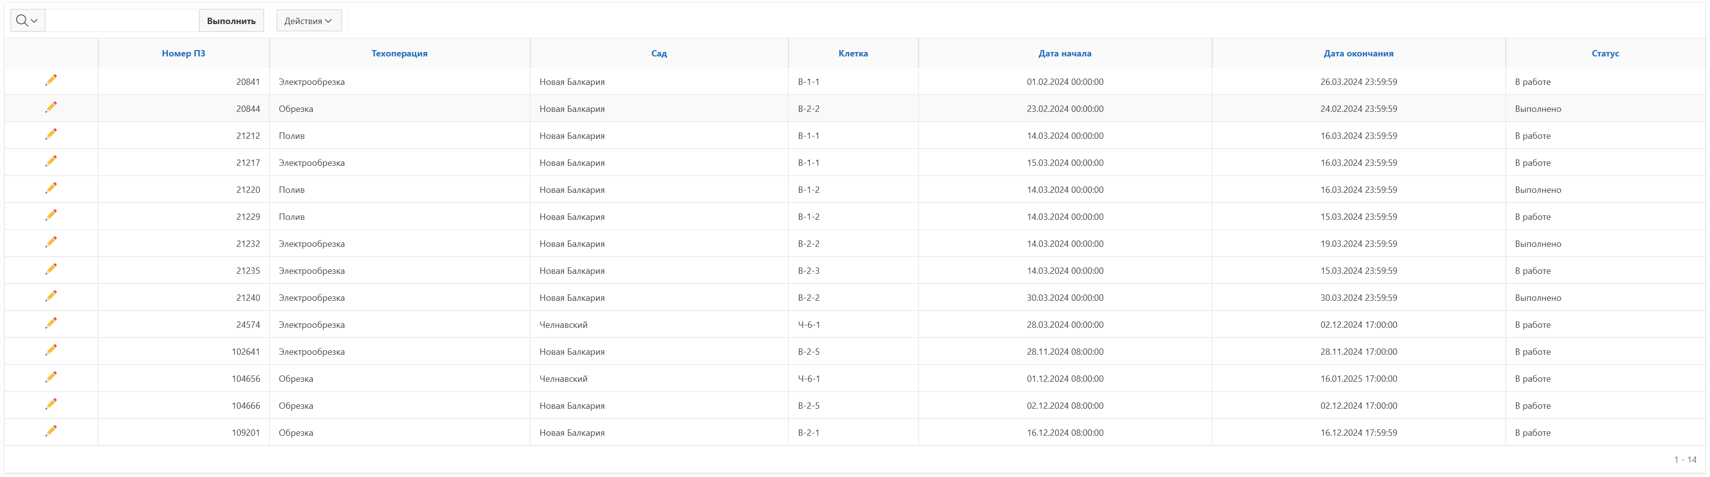This screenshot has width=1710, height=477.
Task: Open edit pencil on row 104656
Action: tap(51, 377)
